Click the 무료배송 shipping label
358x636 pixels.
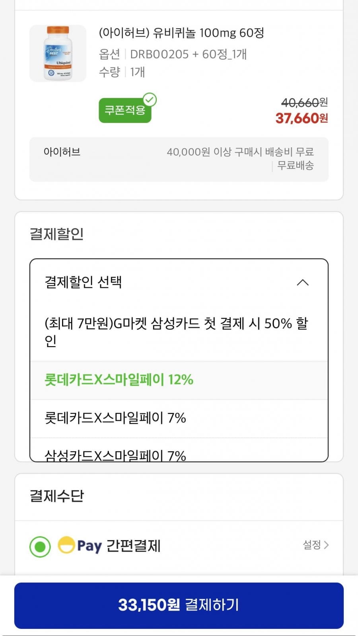click(x=295, y=165)
